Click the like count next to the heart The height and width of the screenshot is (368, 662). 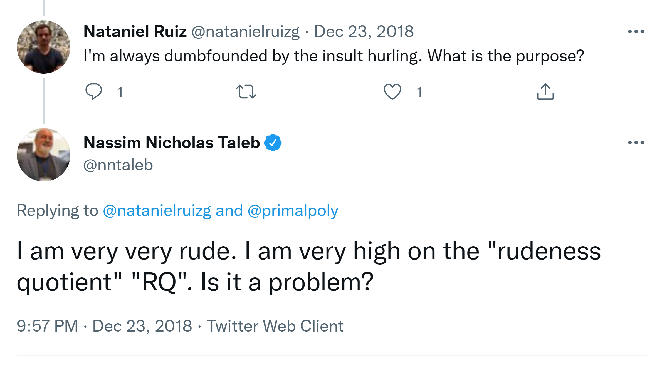[x=419, y=92]
